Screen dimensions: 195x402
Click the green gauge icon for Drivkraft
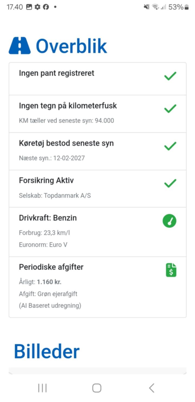click(170, 221)
